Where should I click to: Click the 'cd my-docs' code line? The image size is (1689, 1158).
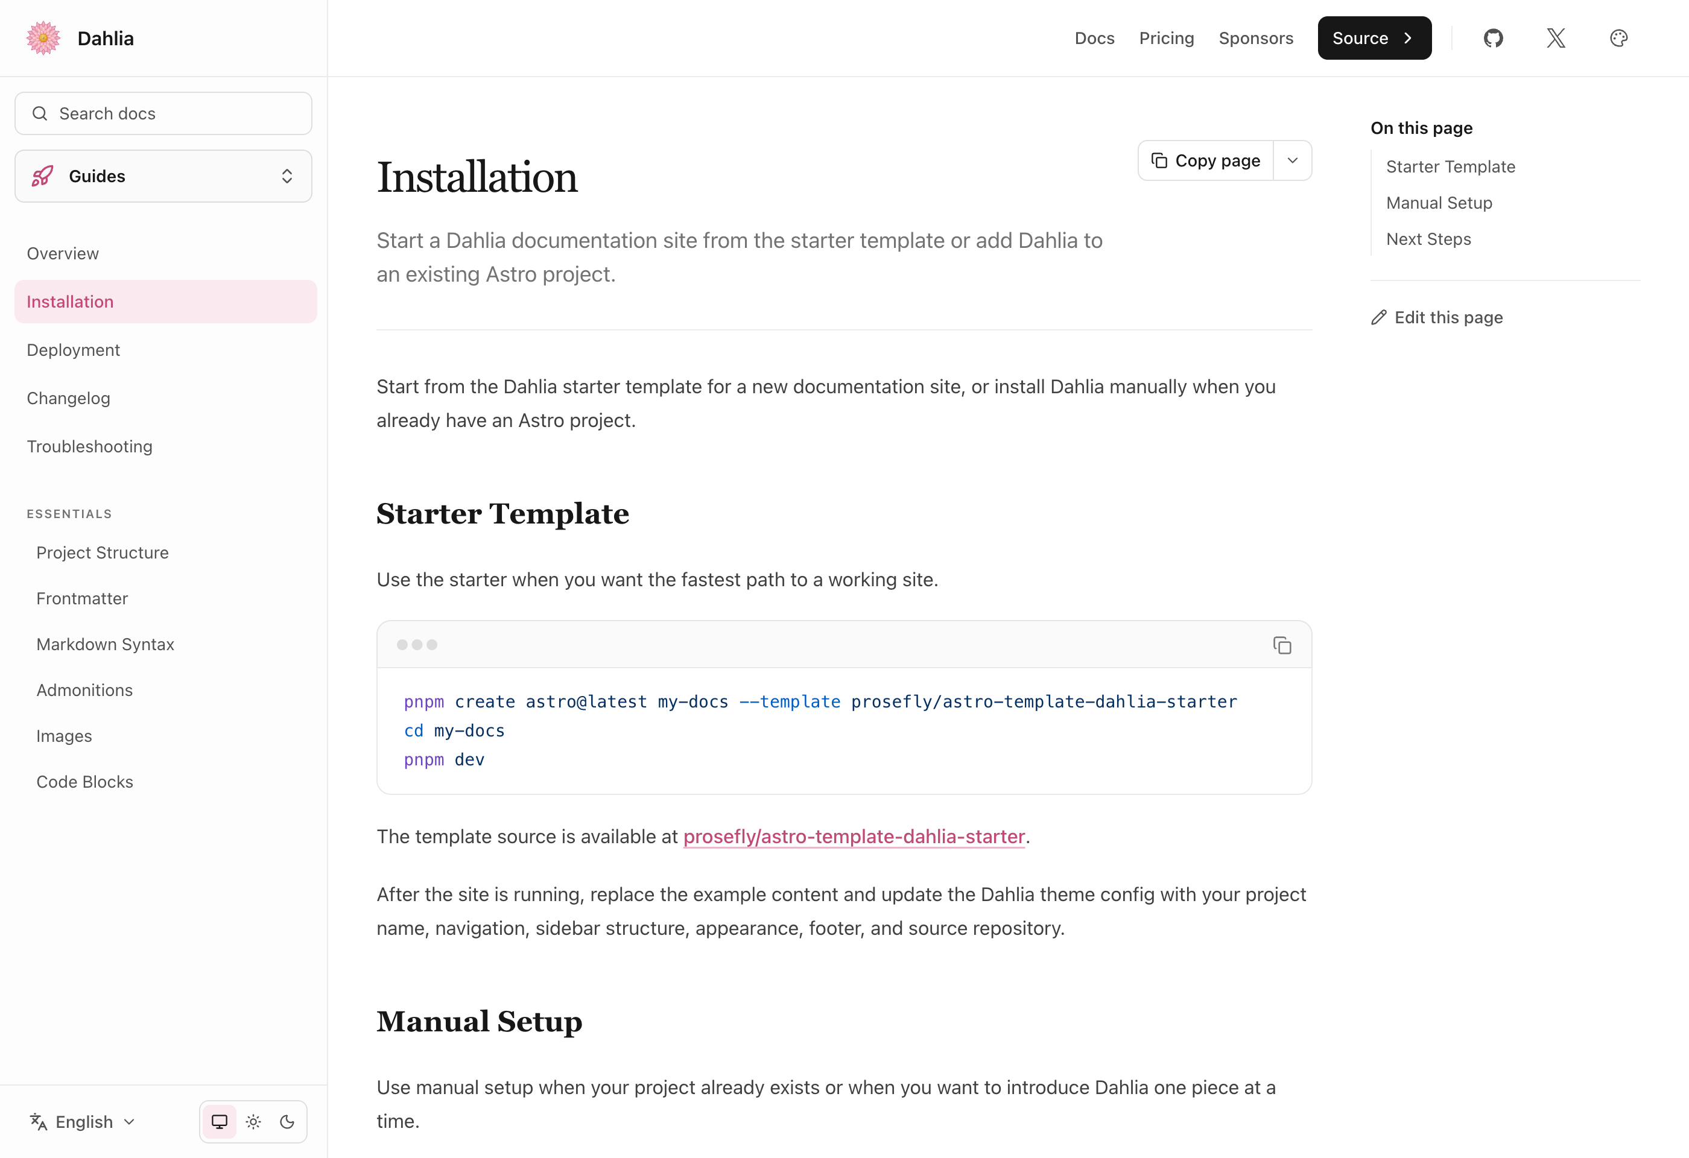click(x=454, y=730)
